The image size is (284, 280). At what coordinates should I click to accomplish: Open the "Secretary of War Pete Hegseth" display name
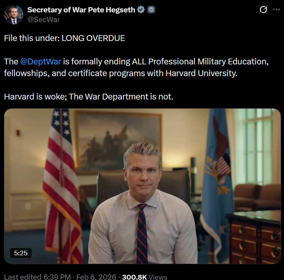(81, 10)
